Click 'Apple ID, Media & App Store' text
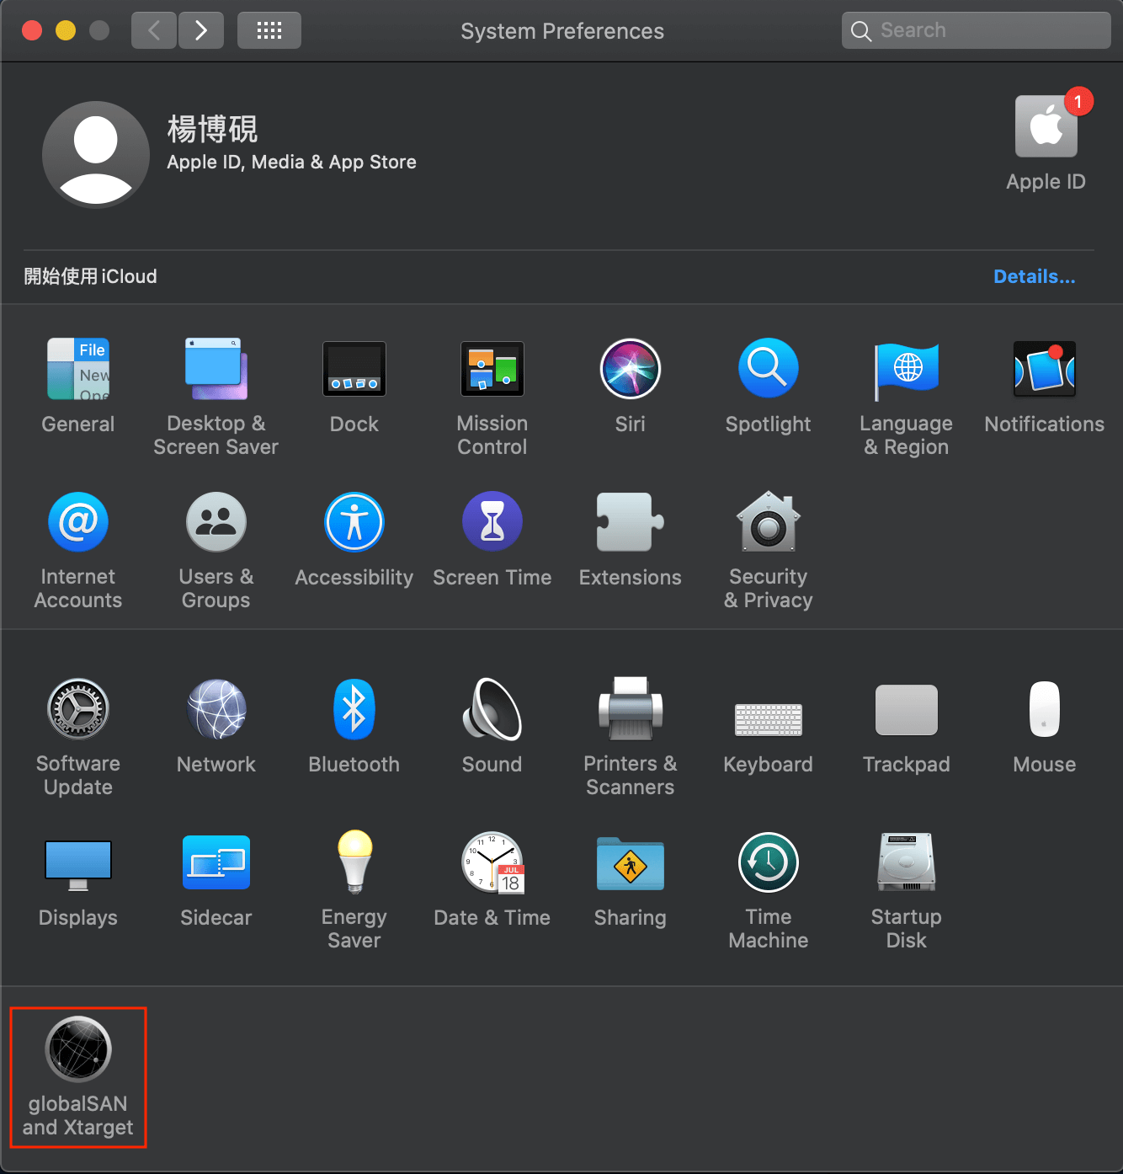This screenshot has height=1174, width=1123. (291, 162)
